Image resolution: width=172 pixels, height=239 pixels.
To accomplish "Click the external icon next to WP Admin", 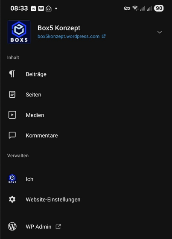I will tap(58, 227).
